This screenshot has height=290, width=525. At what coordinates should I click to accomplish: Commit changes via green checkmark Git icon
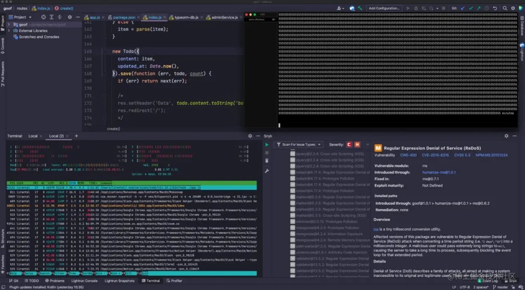471,8
